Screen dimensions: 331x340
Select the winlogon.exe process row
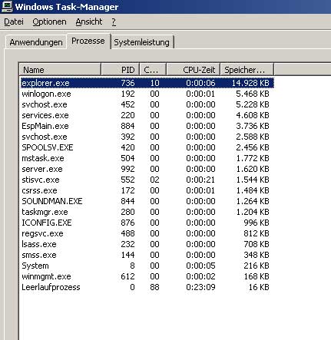(x=147, y=94)
